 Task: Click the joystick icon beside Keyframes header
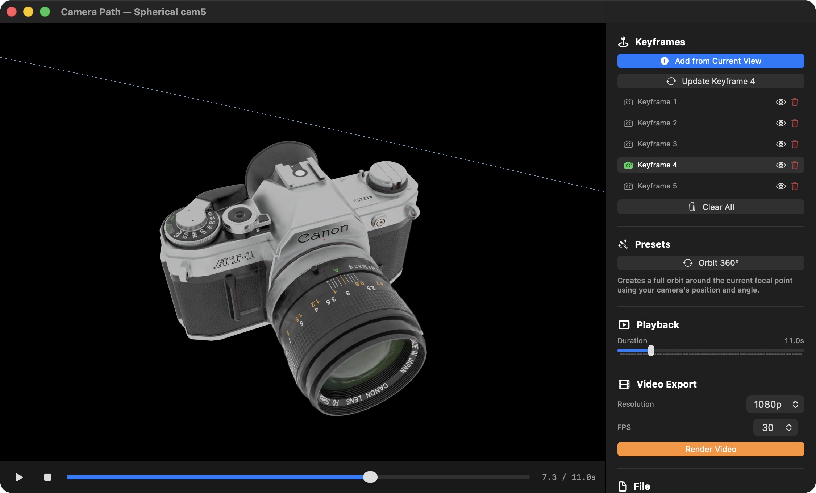pos(624,41)
